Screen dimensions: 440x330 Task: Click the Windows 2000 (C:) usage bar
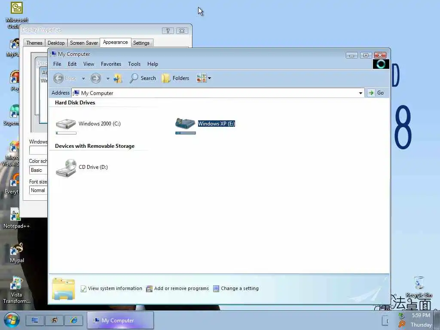[66, 133]
